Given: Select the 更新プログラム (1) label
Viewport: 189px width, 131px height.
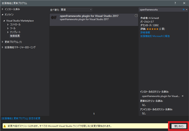Looking at the screenshot, I should [x=13, y=42].
